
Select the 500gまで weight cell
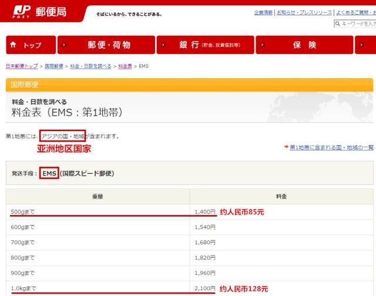tap(98, 212)
